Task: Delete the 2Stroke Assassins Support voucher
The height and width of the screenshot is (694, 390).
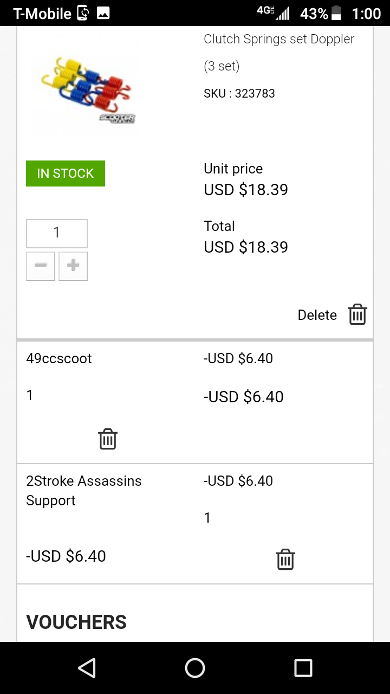Action: click(285, 559)
